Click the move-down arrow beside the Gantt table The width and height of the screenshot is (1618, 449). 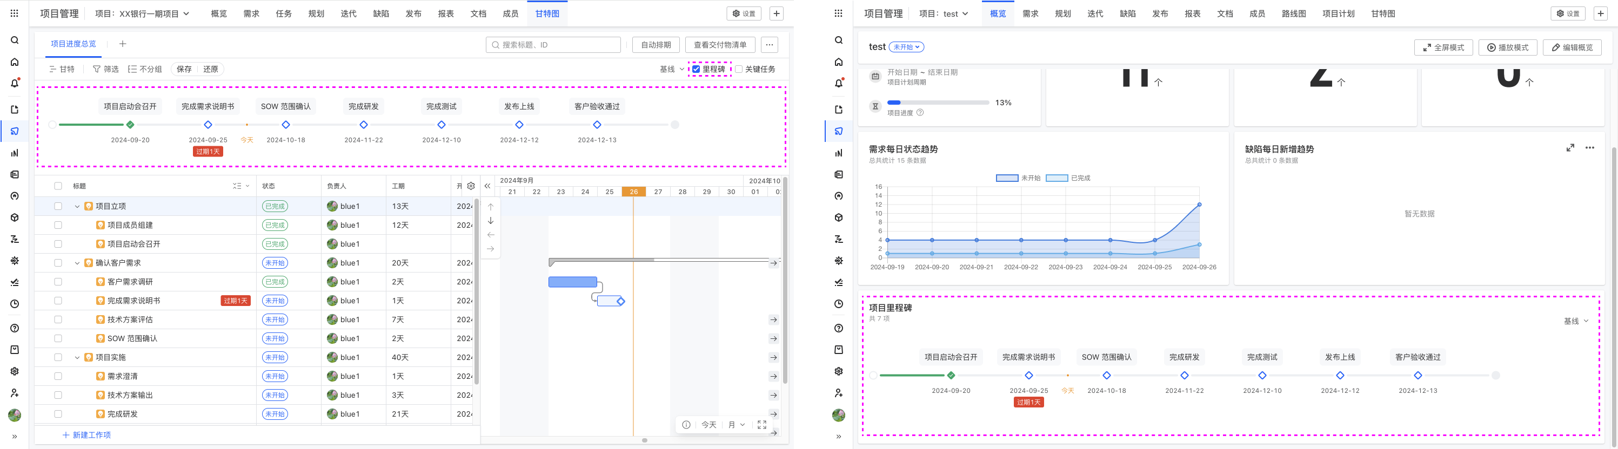click(x=491, y=221)
